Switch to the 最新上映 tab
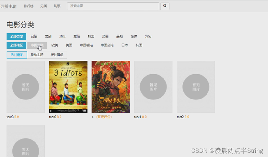Viewport: 268px width, 157px height. tap(37, 55)
